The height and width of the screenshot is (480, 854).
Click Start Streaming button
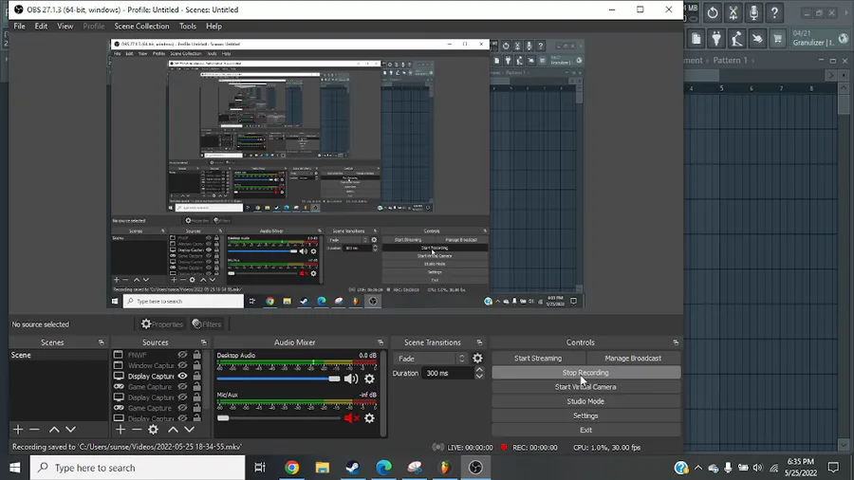[538, 358]
